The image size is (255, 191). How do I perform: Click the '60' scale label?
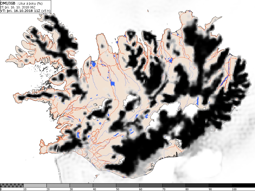(x=141, y=189)
